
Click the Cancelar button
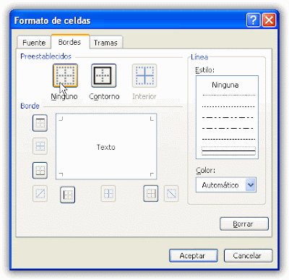pyautogui.click(x=248, y=255)
